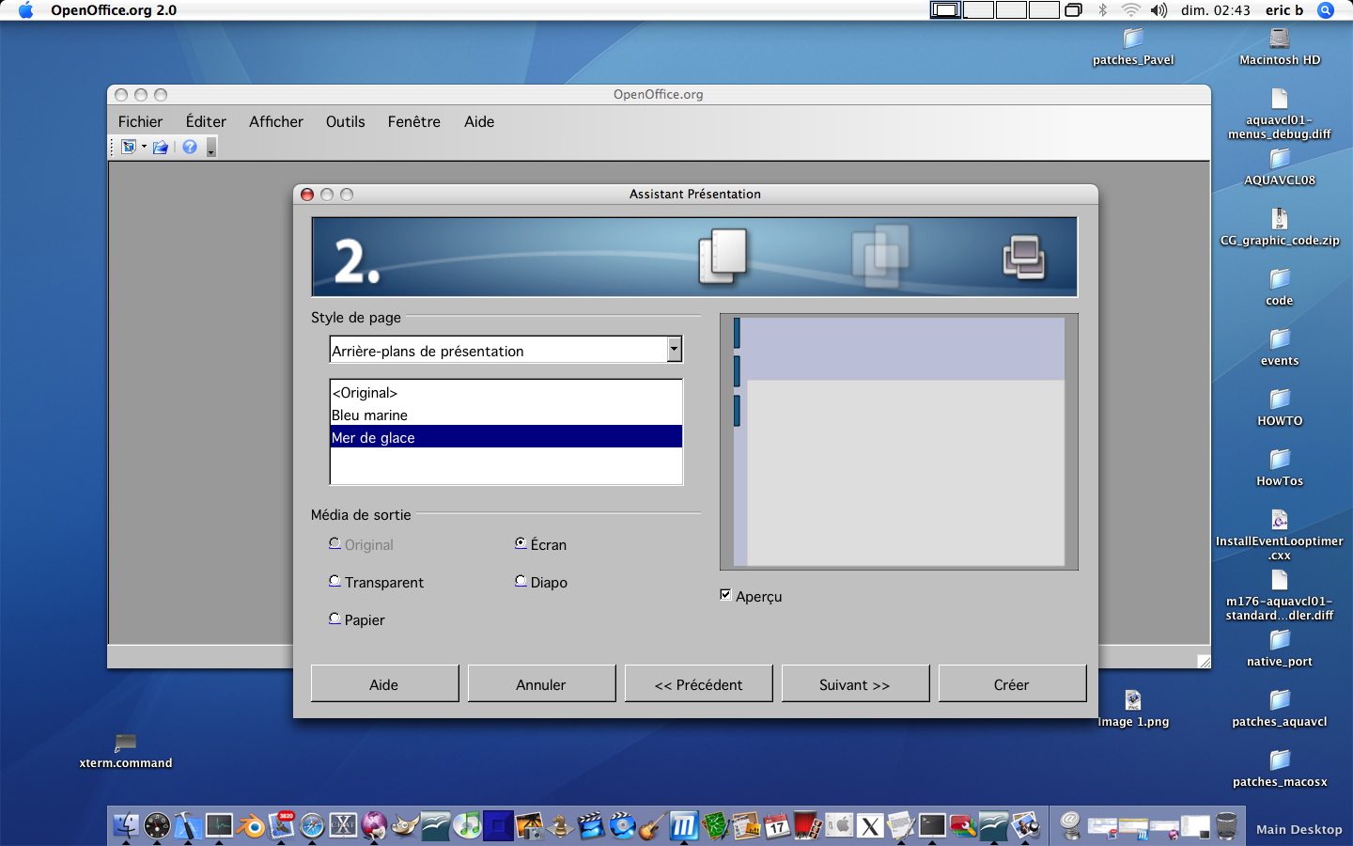Click the Suivant >> button
Image resolution: width=1353 pixels, height=846 pixels.
point(855,683)
